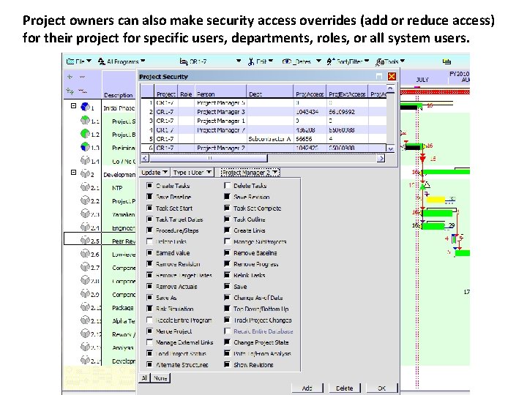The width and height of the screenshot is (527, 395).
Task: Click the status icon for task 2.6
Action: pyautogui.click(x=85, y=253)
